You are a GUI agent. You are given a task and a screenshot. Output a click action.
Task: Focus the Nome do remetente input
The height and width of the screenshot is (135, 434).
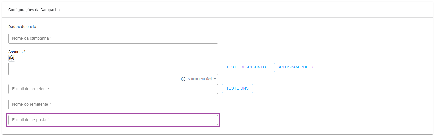pos(113,105)
